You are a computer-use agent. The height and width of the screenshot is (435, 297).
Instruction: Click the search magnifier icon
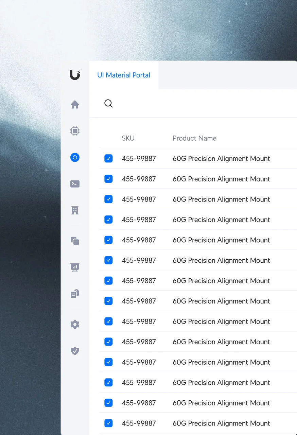pyautogui.click(x=108, y=103)
